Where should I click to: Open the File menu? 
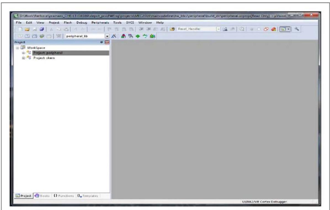19,23
